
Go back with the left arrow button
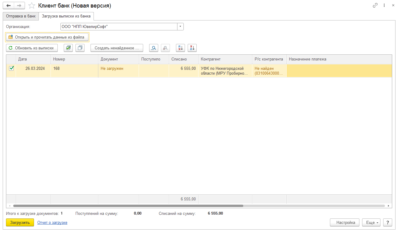pyautogui.click(x=8, y=5)
